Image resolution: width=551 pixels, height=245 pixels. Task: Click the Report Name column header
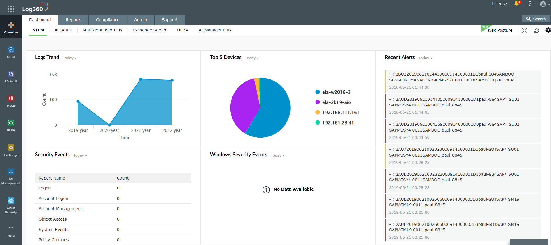(52, 178)
